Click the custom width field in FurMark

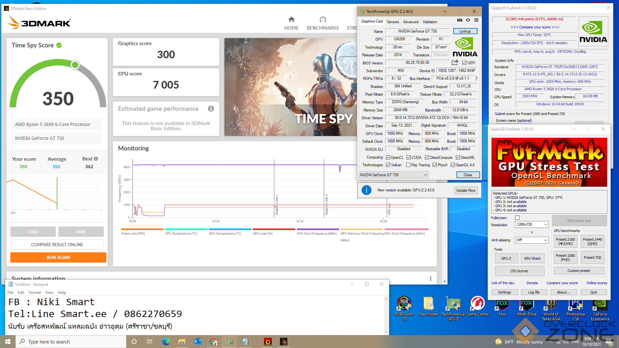tap(521, 232)
